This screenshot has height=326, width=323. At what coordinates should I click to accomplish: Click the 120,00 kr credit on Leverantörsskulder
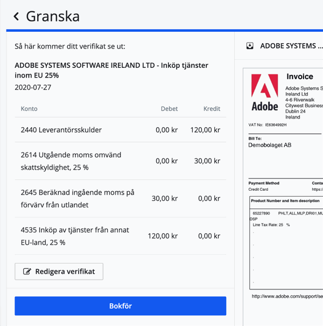pos(205,130)
